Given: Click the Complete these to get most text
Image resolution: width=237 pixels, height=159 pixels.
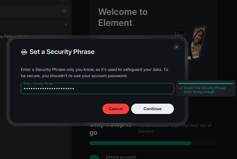Looking at the screenshot, I should 175,128.
